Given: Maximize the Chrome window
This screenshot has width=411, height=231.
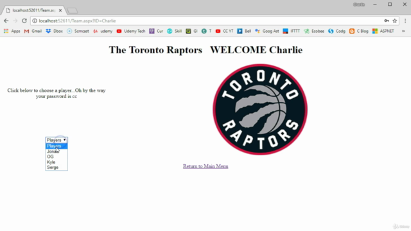Looking at the screenshot, I should pyautogui.click(x=390, y=4).
